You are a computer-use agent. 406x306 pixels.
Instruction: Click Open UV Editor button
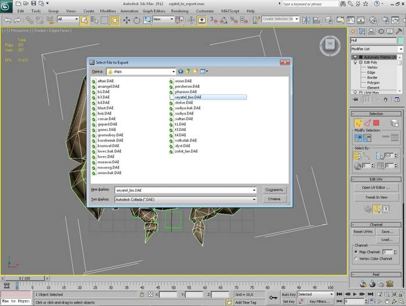(x=375, y=187)
